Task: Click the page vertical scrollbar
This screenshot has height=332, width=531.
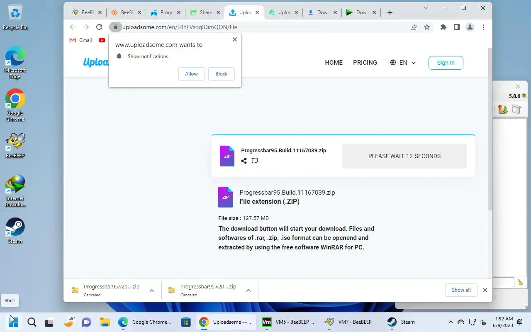Action: pos(490,129)
